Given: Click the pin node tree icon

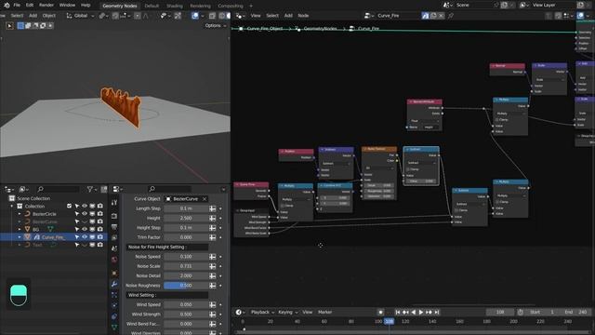Looking at the screenshot, I should point(450,16).
